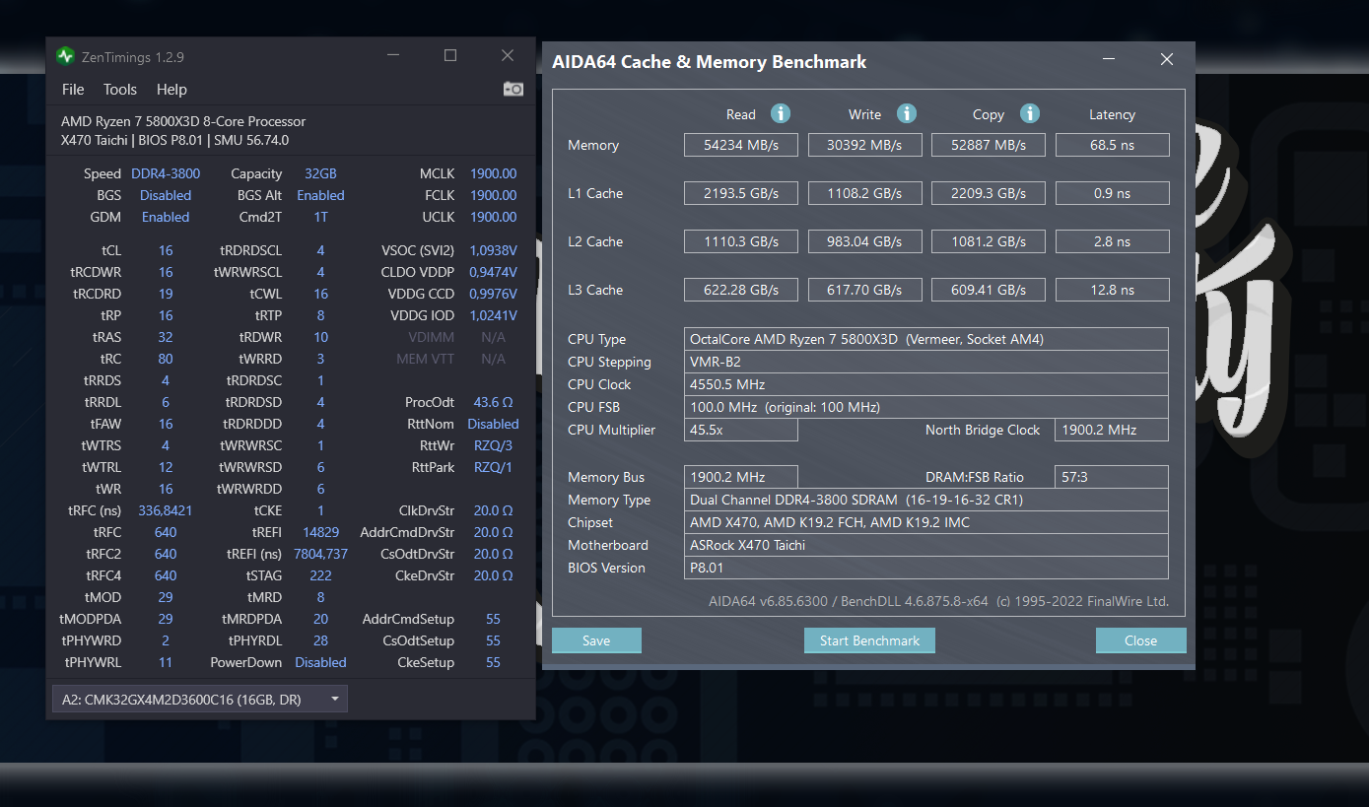
Task: Open the Help menu in ZenTimings
Action: (x=171, y=89)
